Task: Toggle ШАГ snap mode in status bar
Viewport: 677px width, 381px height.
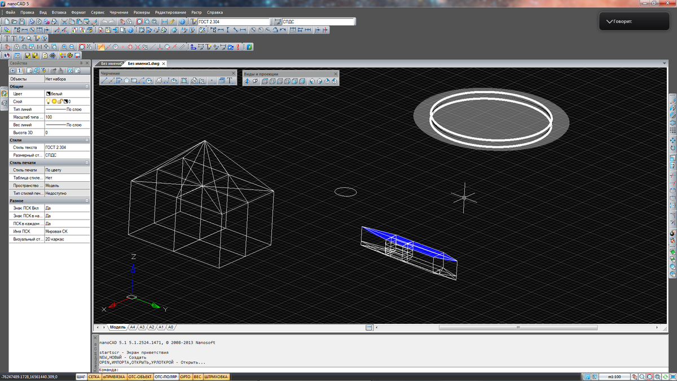Action: pyautogui.click(x=81, y=376)
